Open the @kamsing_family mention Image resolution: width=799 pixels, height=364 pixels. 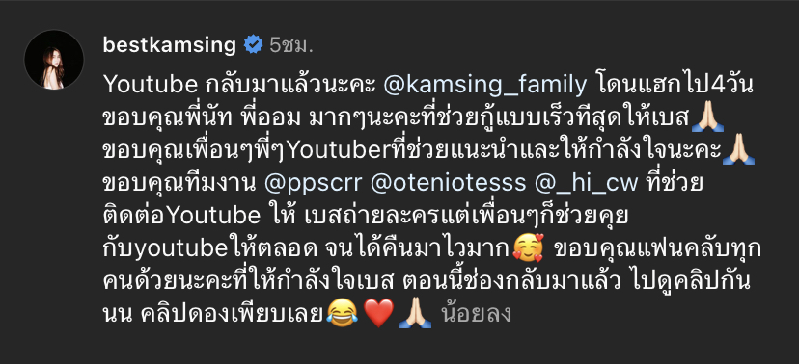click(x=484, y=86)
